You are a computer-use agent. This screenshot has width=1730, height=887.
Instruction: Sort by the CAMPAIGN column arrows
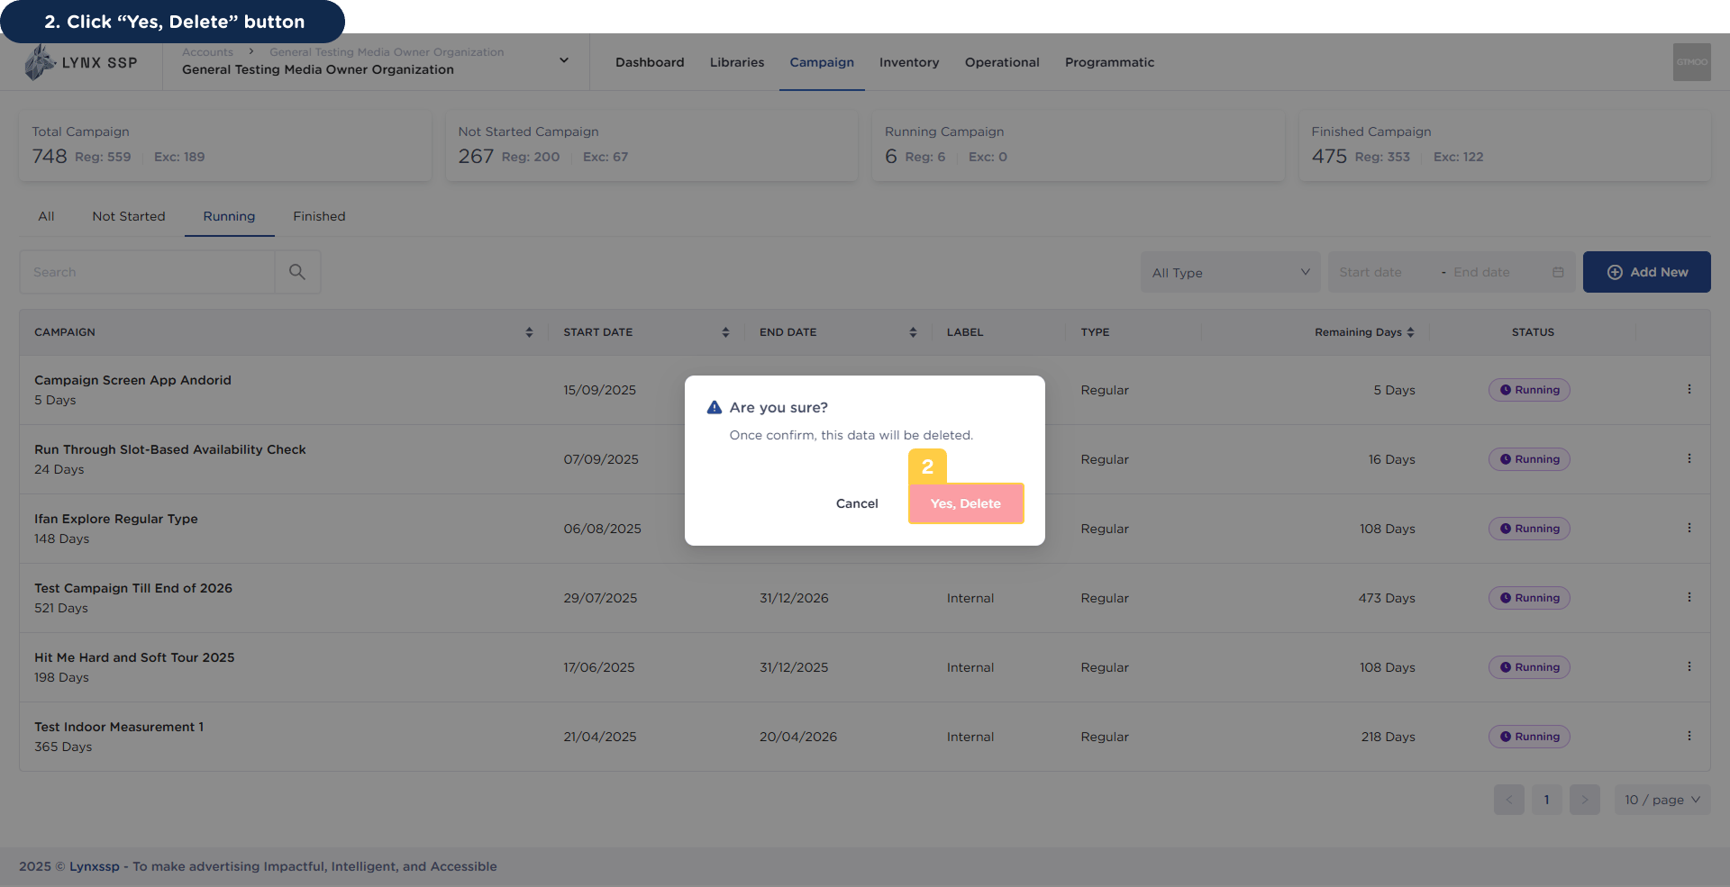tap(529, 332)
